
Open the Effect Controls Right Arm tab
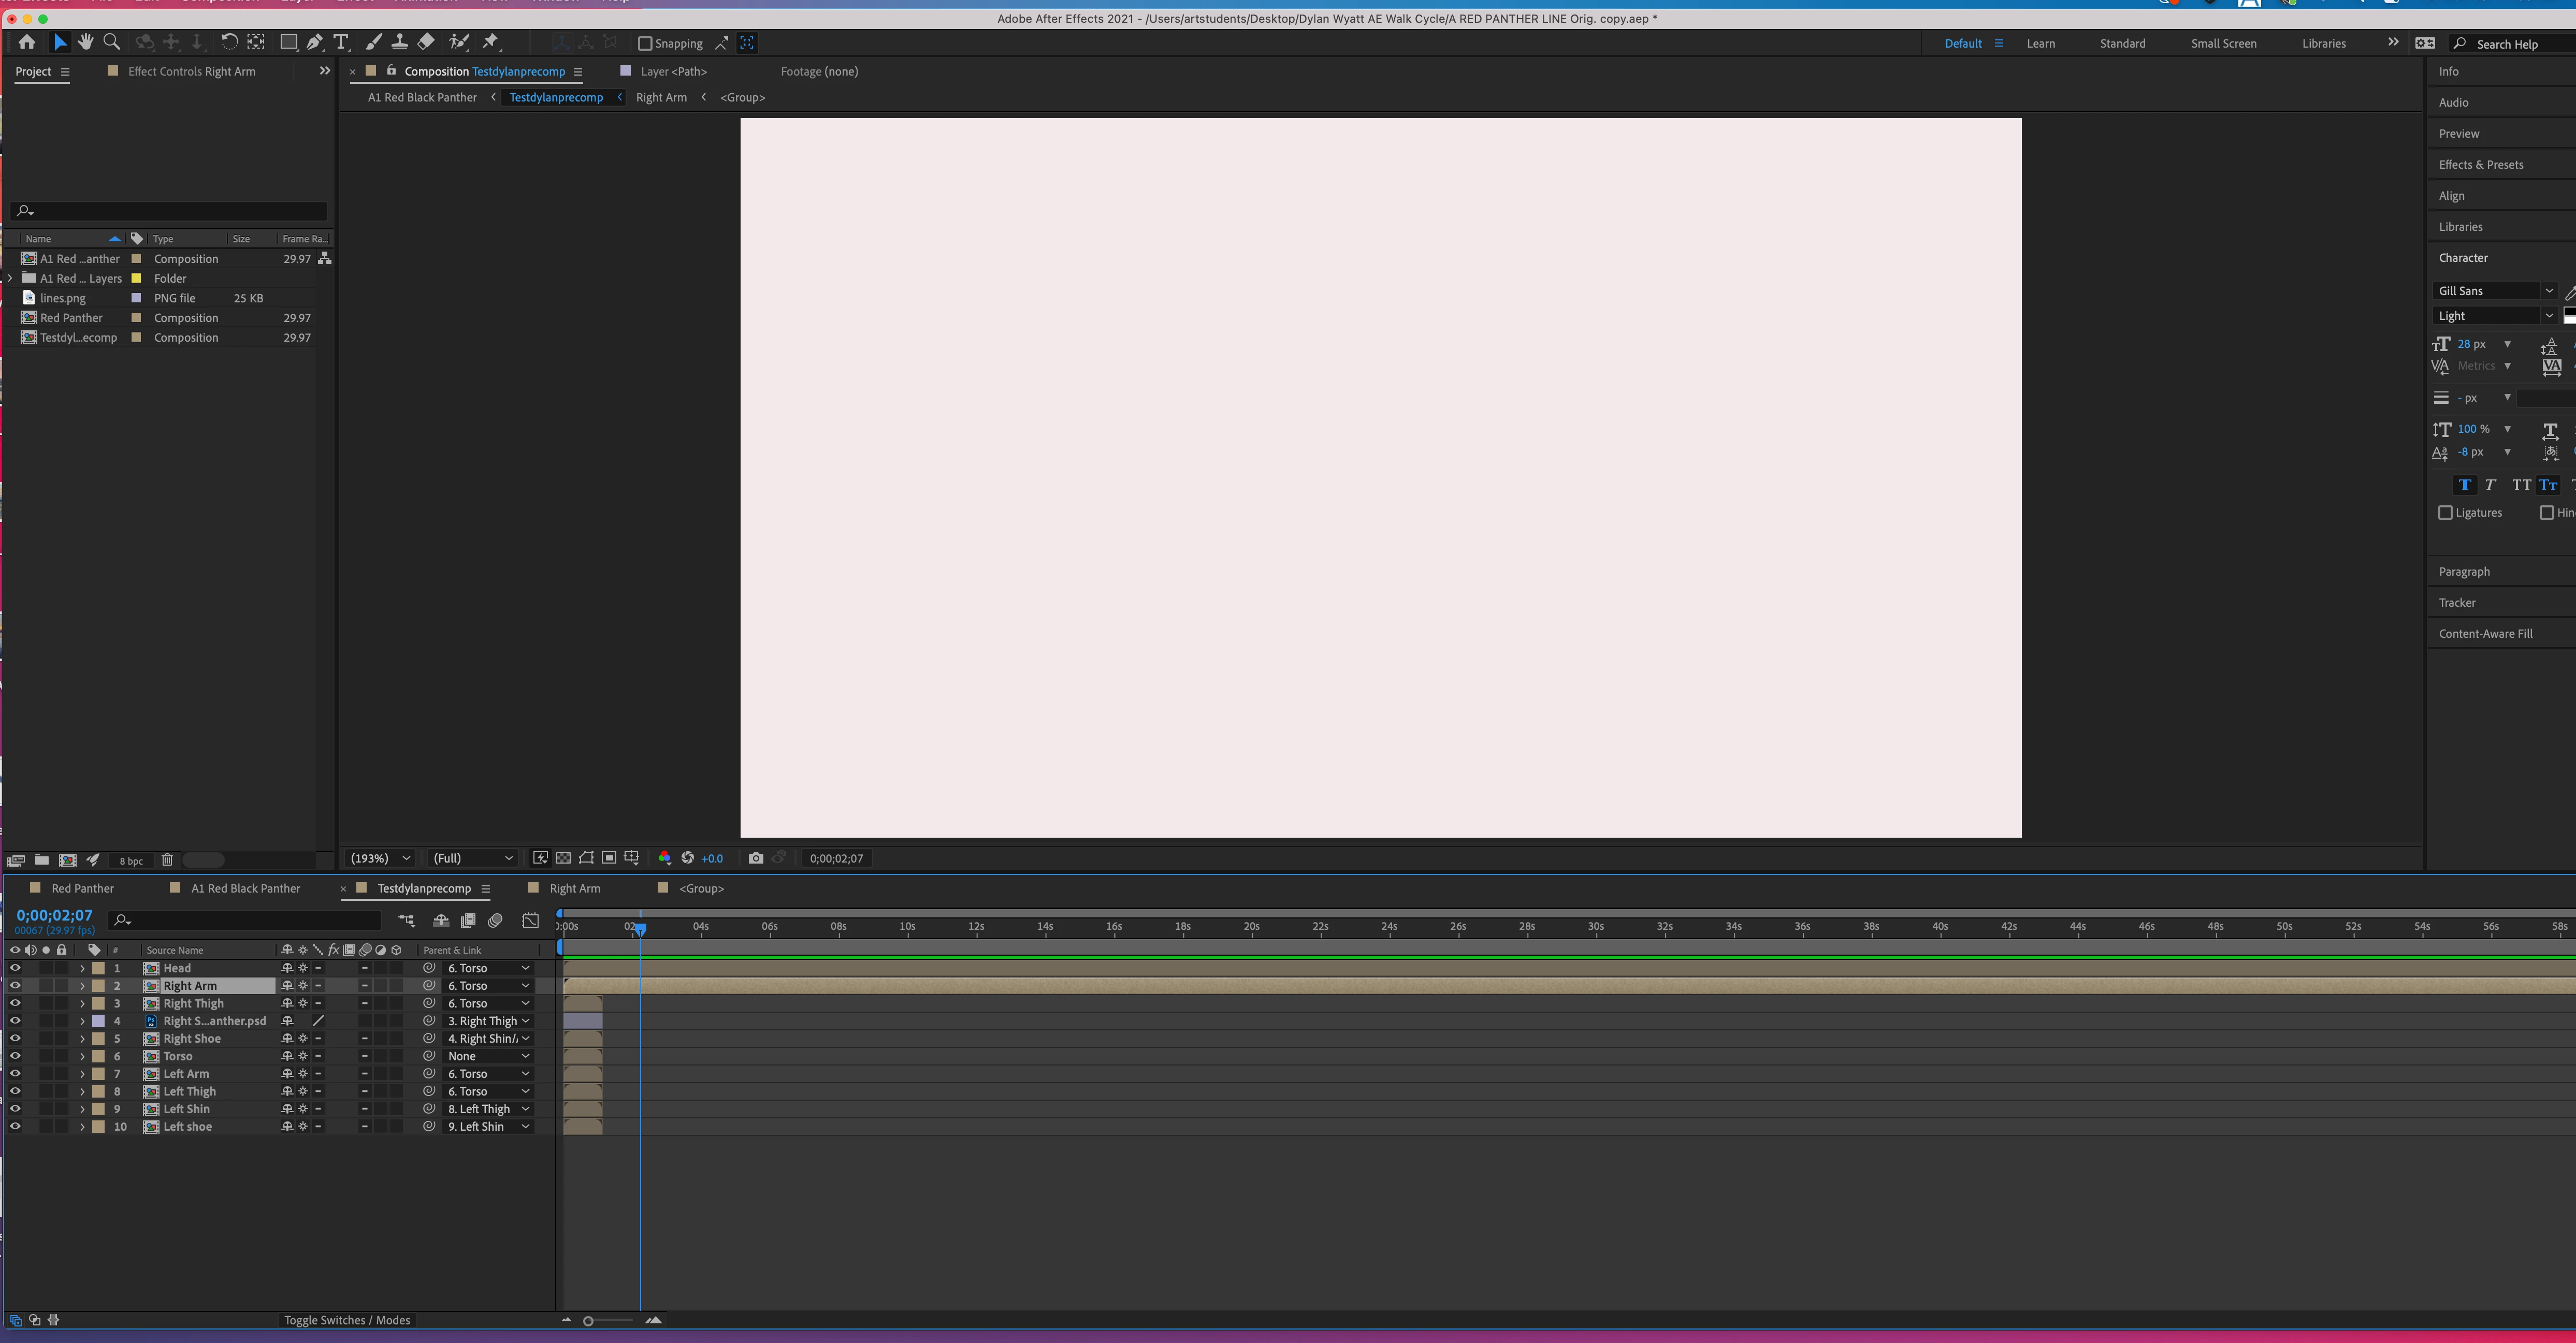(191, 71)
